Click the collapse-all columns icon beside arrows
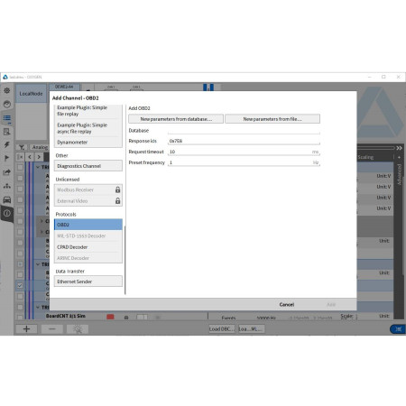The width and height of the screenshot is (406, 406). coord(20,157)
